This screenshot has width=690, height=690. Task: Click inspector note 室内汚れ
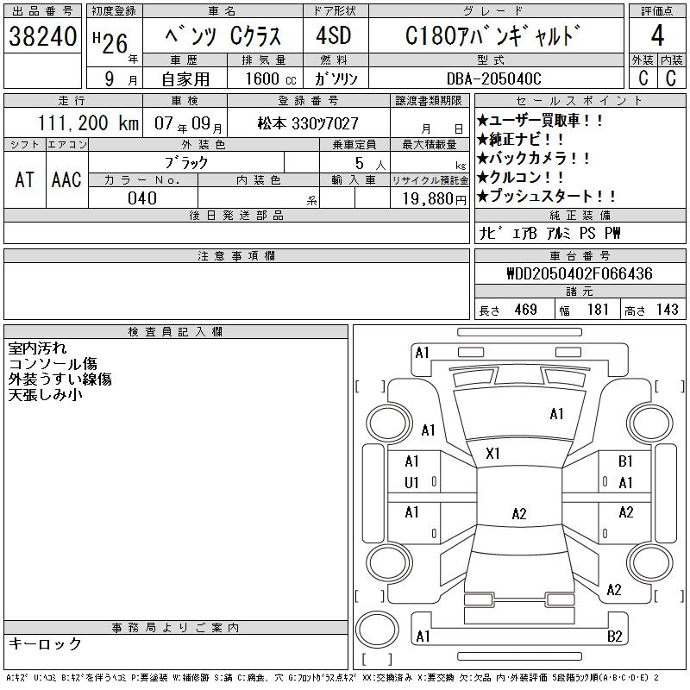(x=37, y=348)
